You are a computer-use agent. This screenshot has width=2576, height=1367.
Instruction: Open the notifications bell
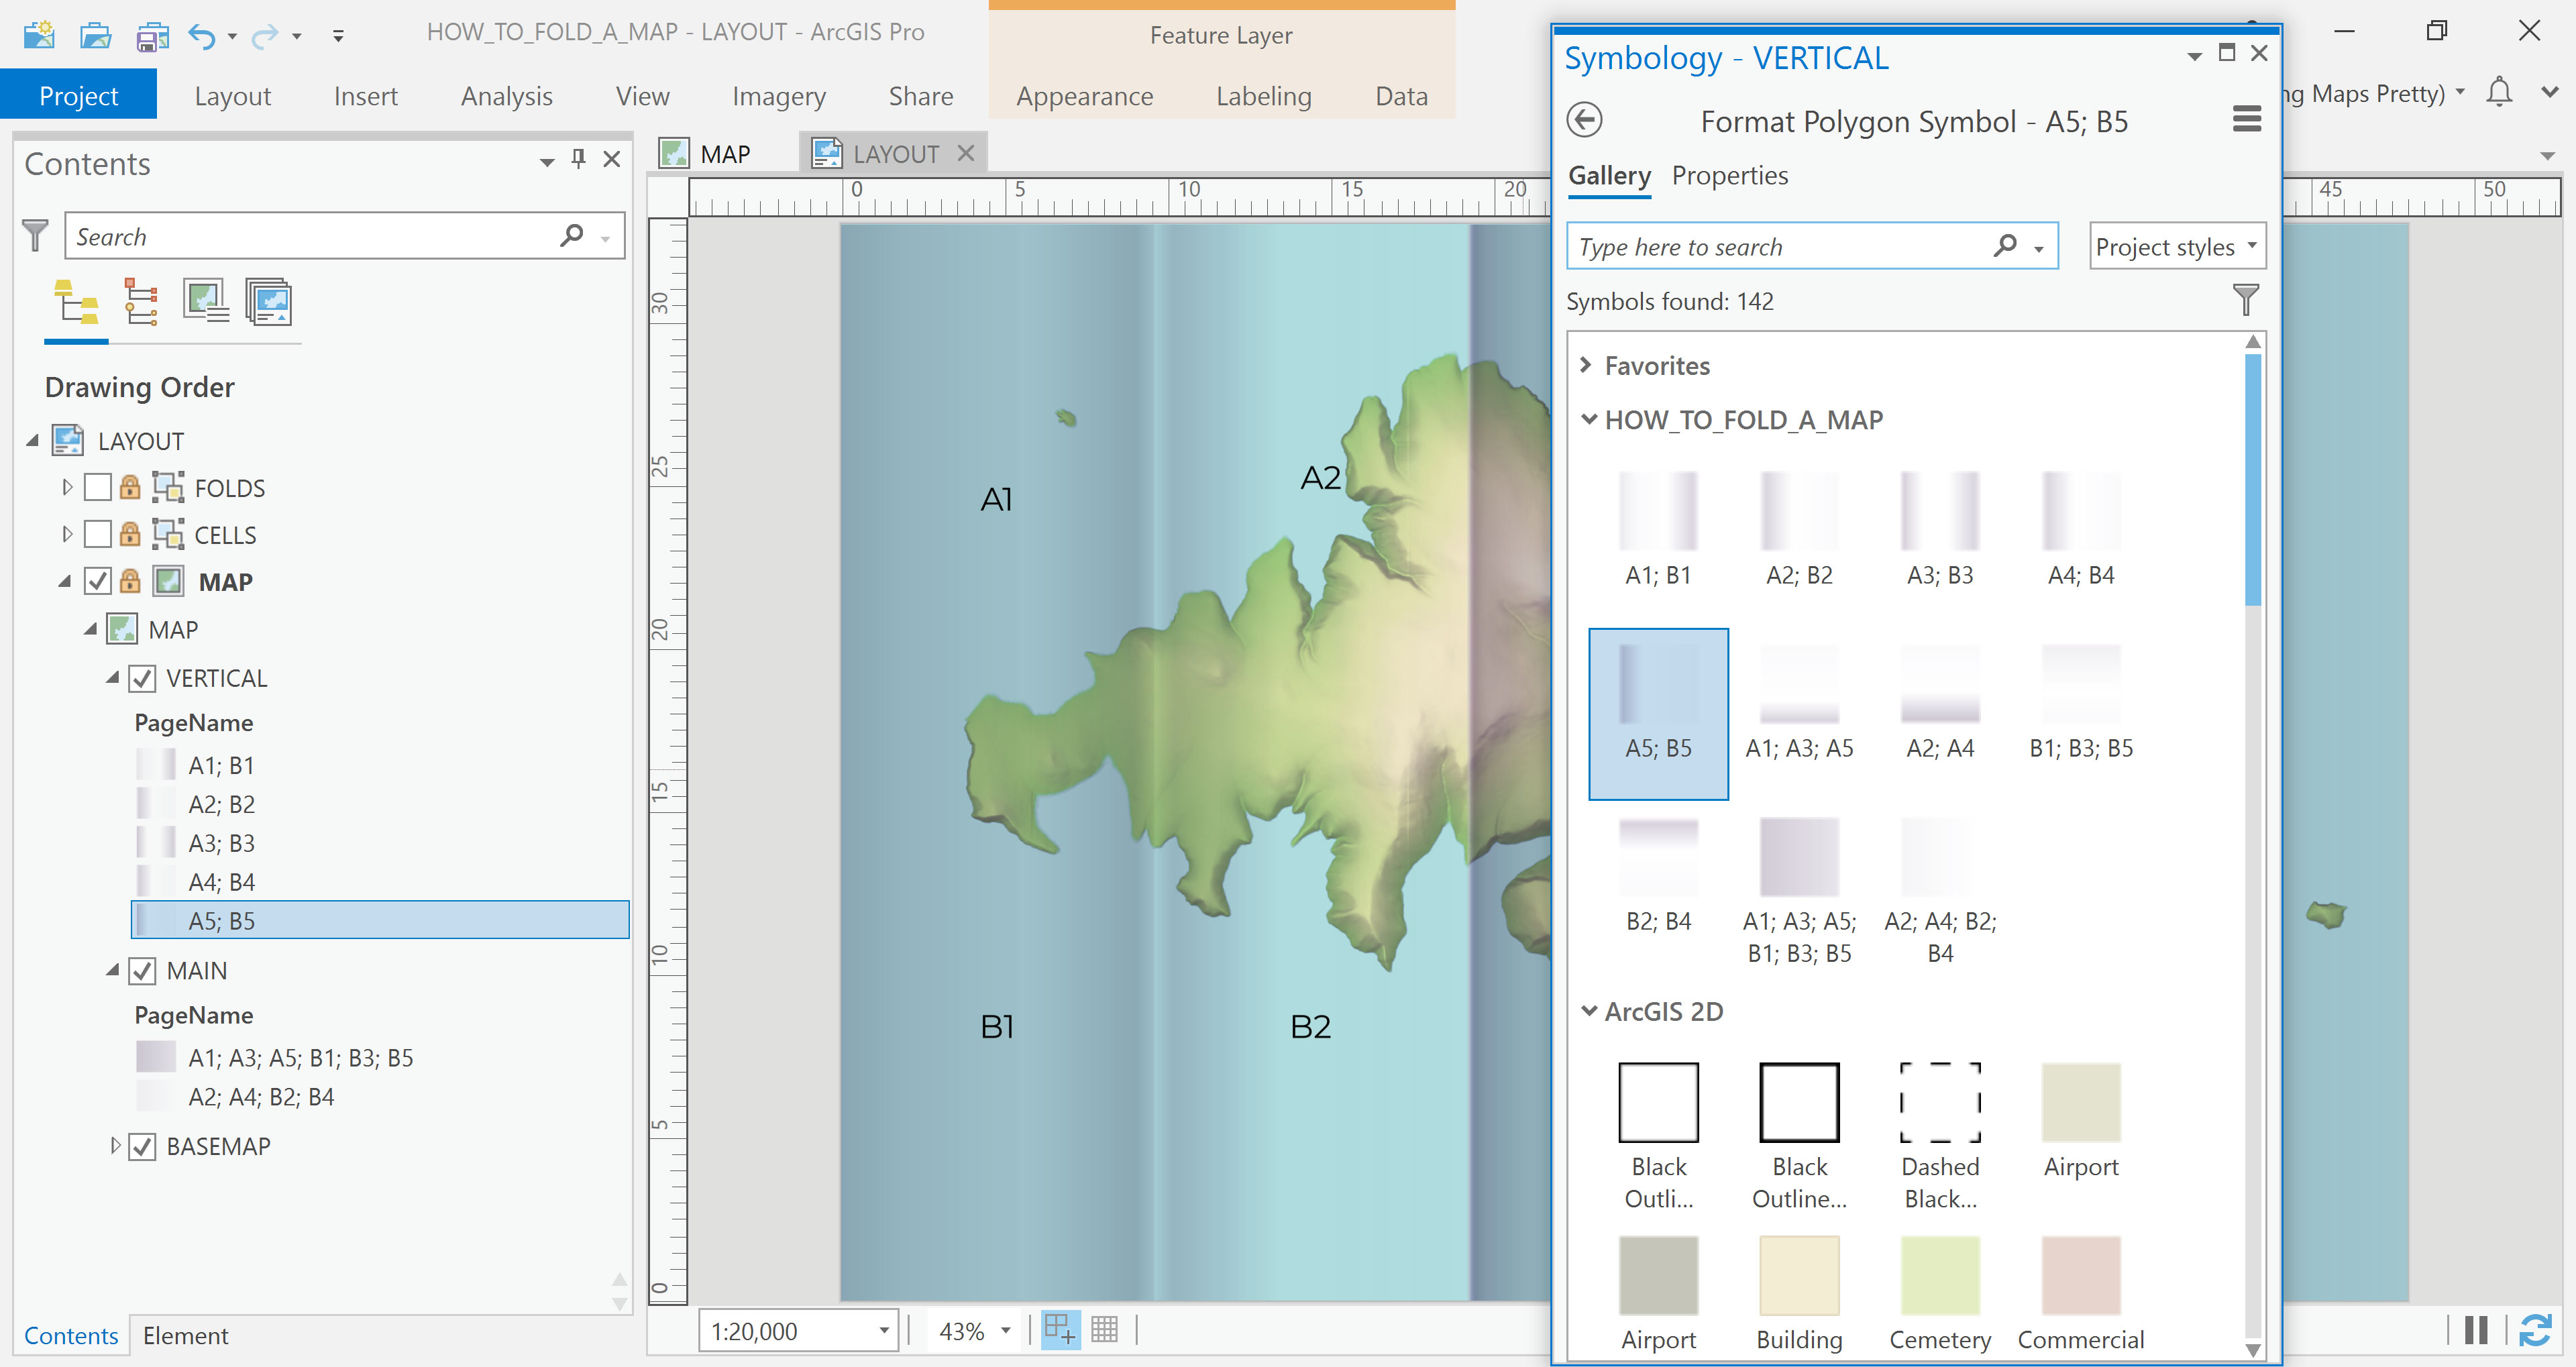click(2499, 92)
